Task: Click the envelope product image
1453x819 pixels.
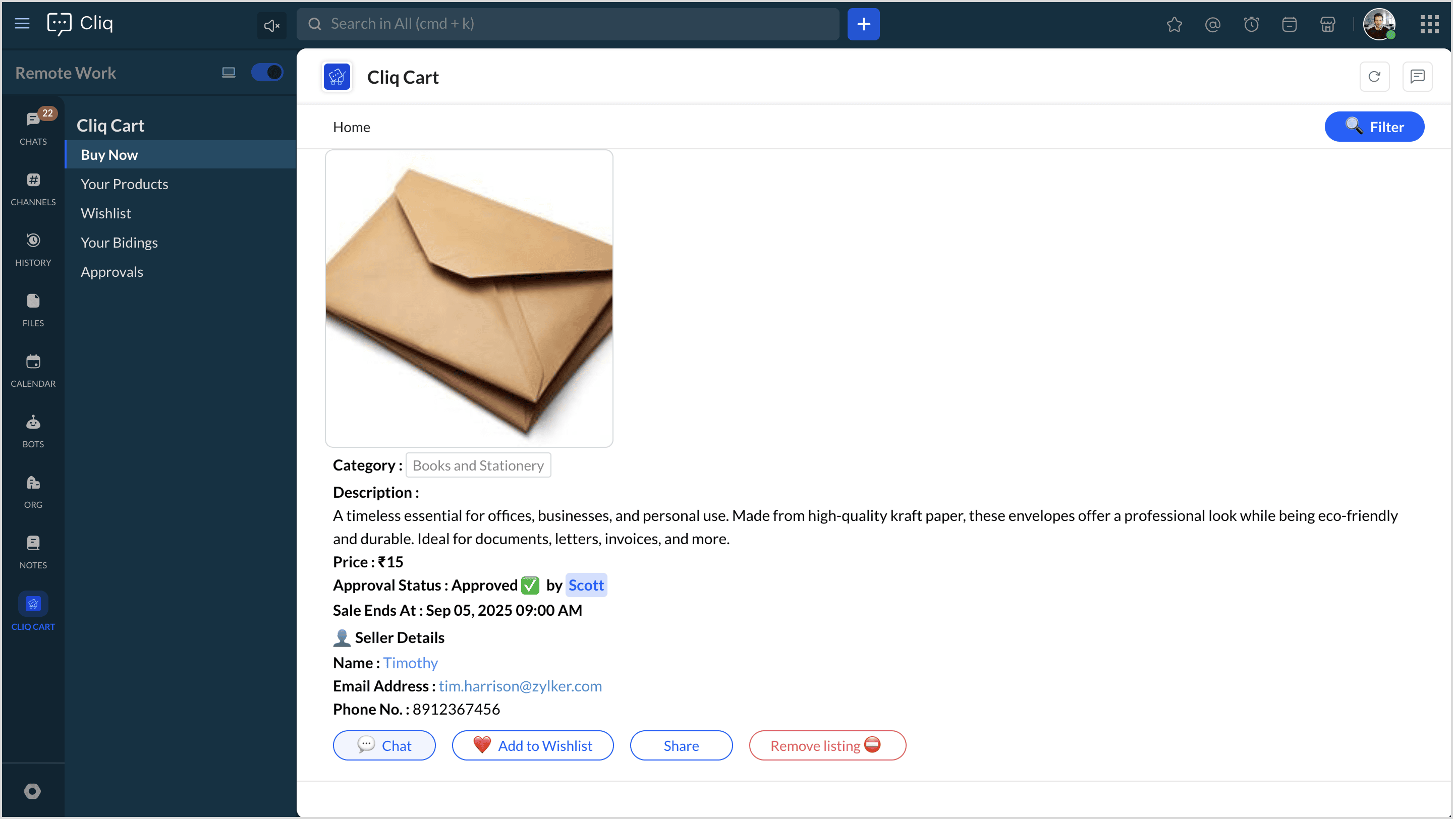Action: [x=469, y=298]
